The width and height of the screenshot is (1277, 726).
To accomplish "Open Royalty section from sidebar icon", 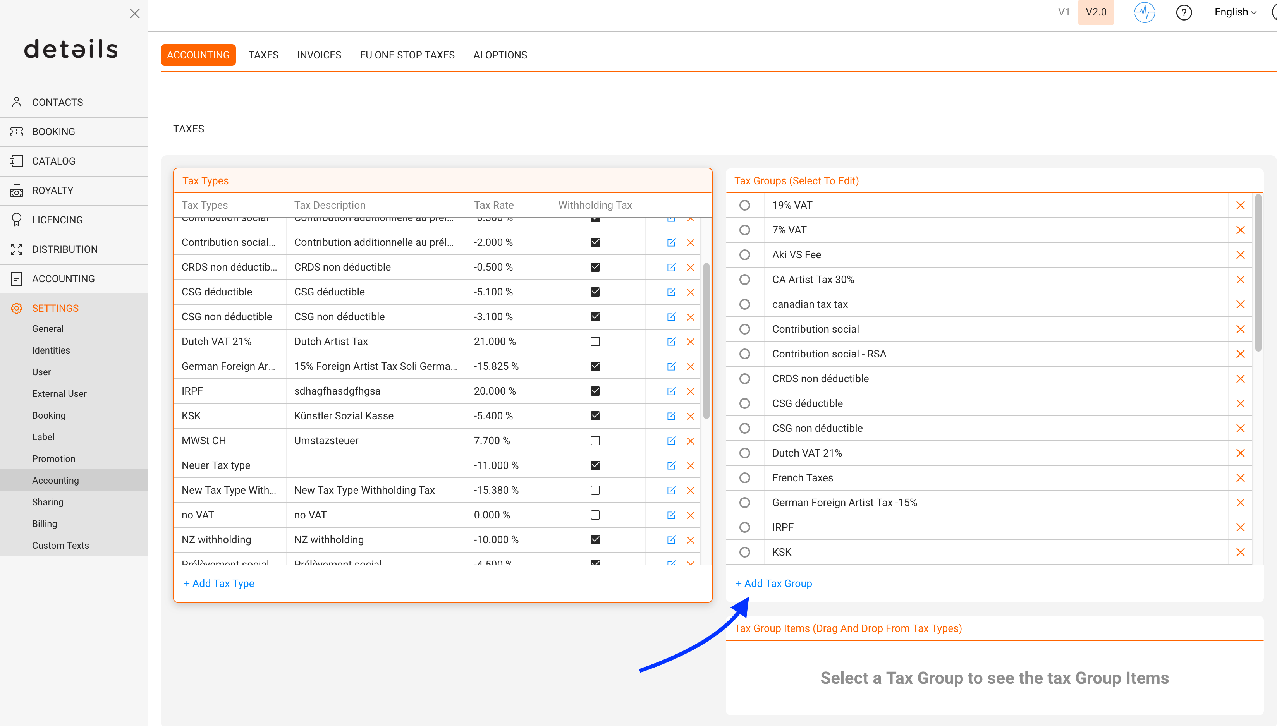I will click(16, 191).
